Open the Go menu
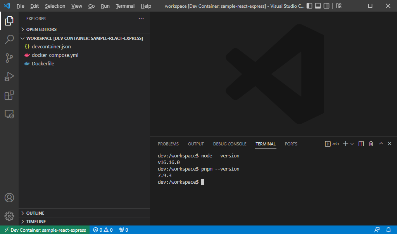Image resolution: width=397 pixels, height=234 pixels. (91, 6)
